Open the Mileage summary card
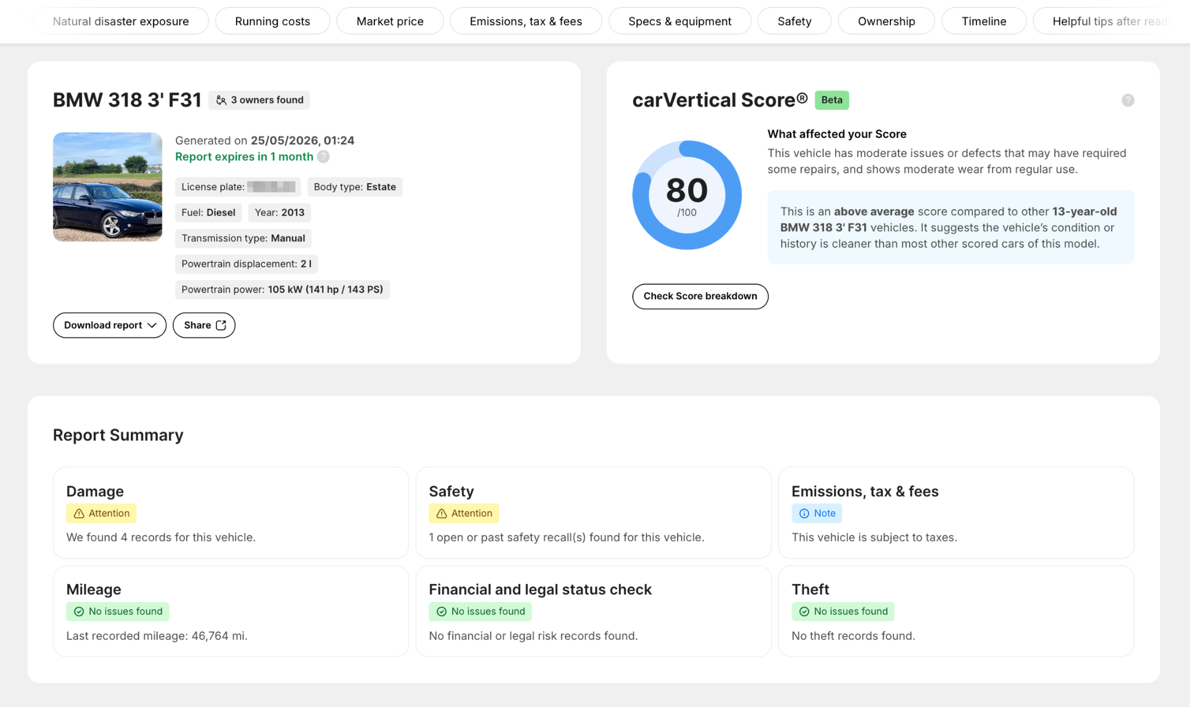1190x707 pixels. (x=231, y=611)
